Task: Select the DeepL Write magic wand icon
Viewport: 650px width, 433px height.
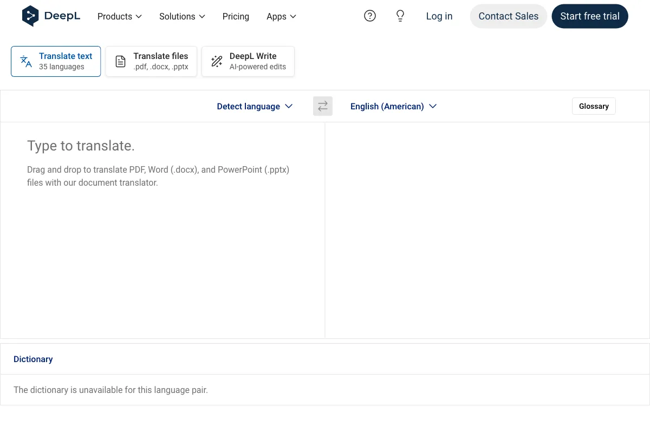Action: (x=217, y=61)
